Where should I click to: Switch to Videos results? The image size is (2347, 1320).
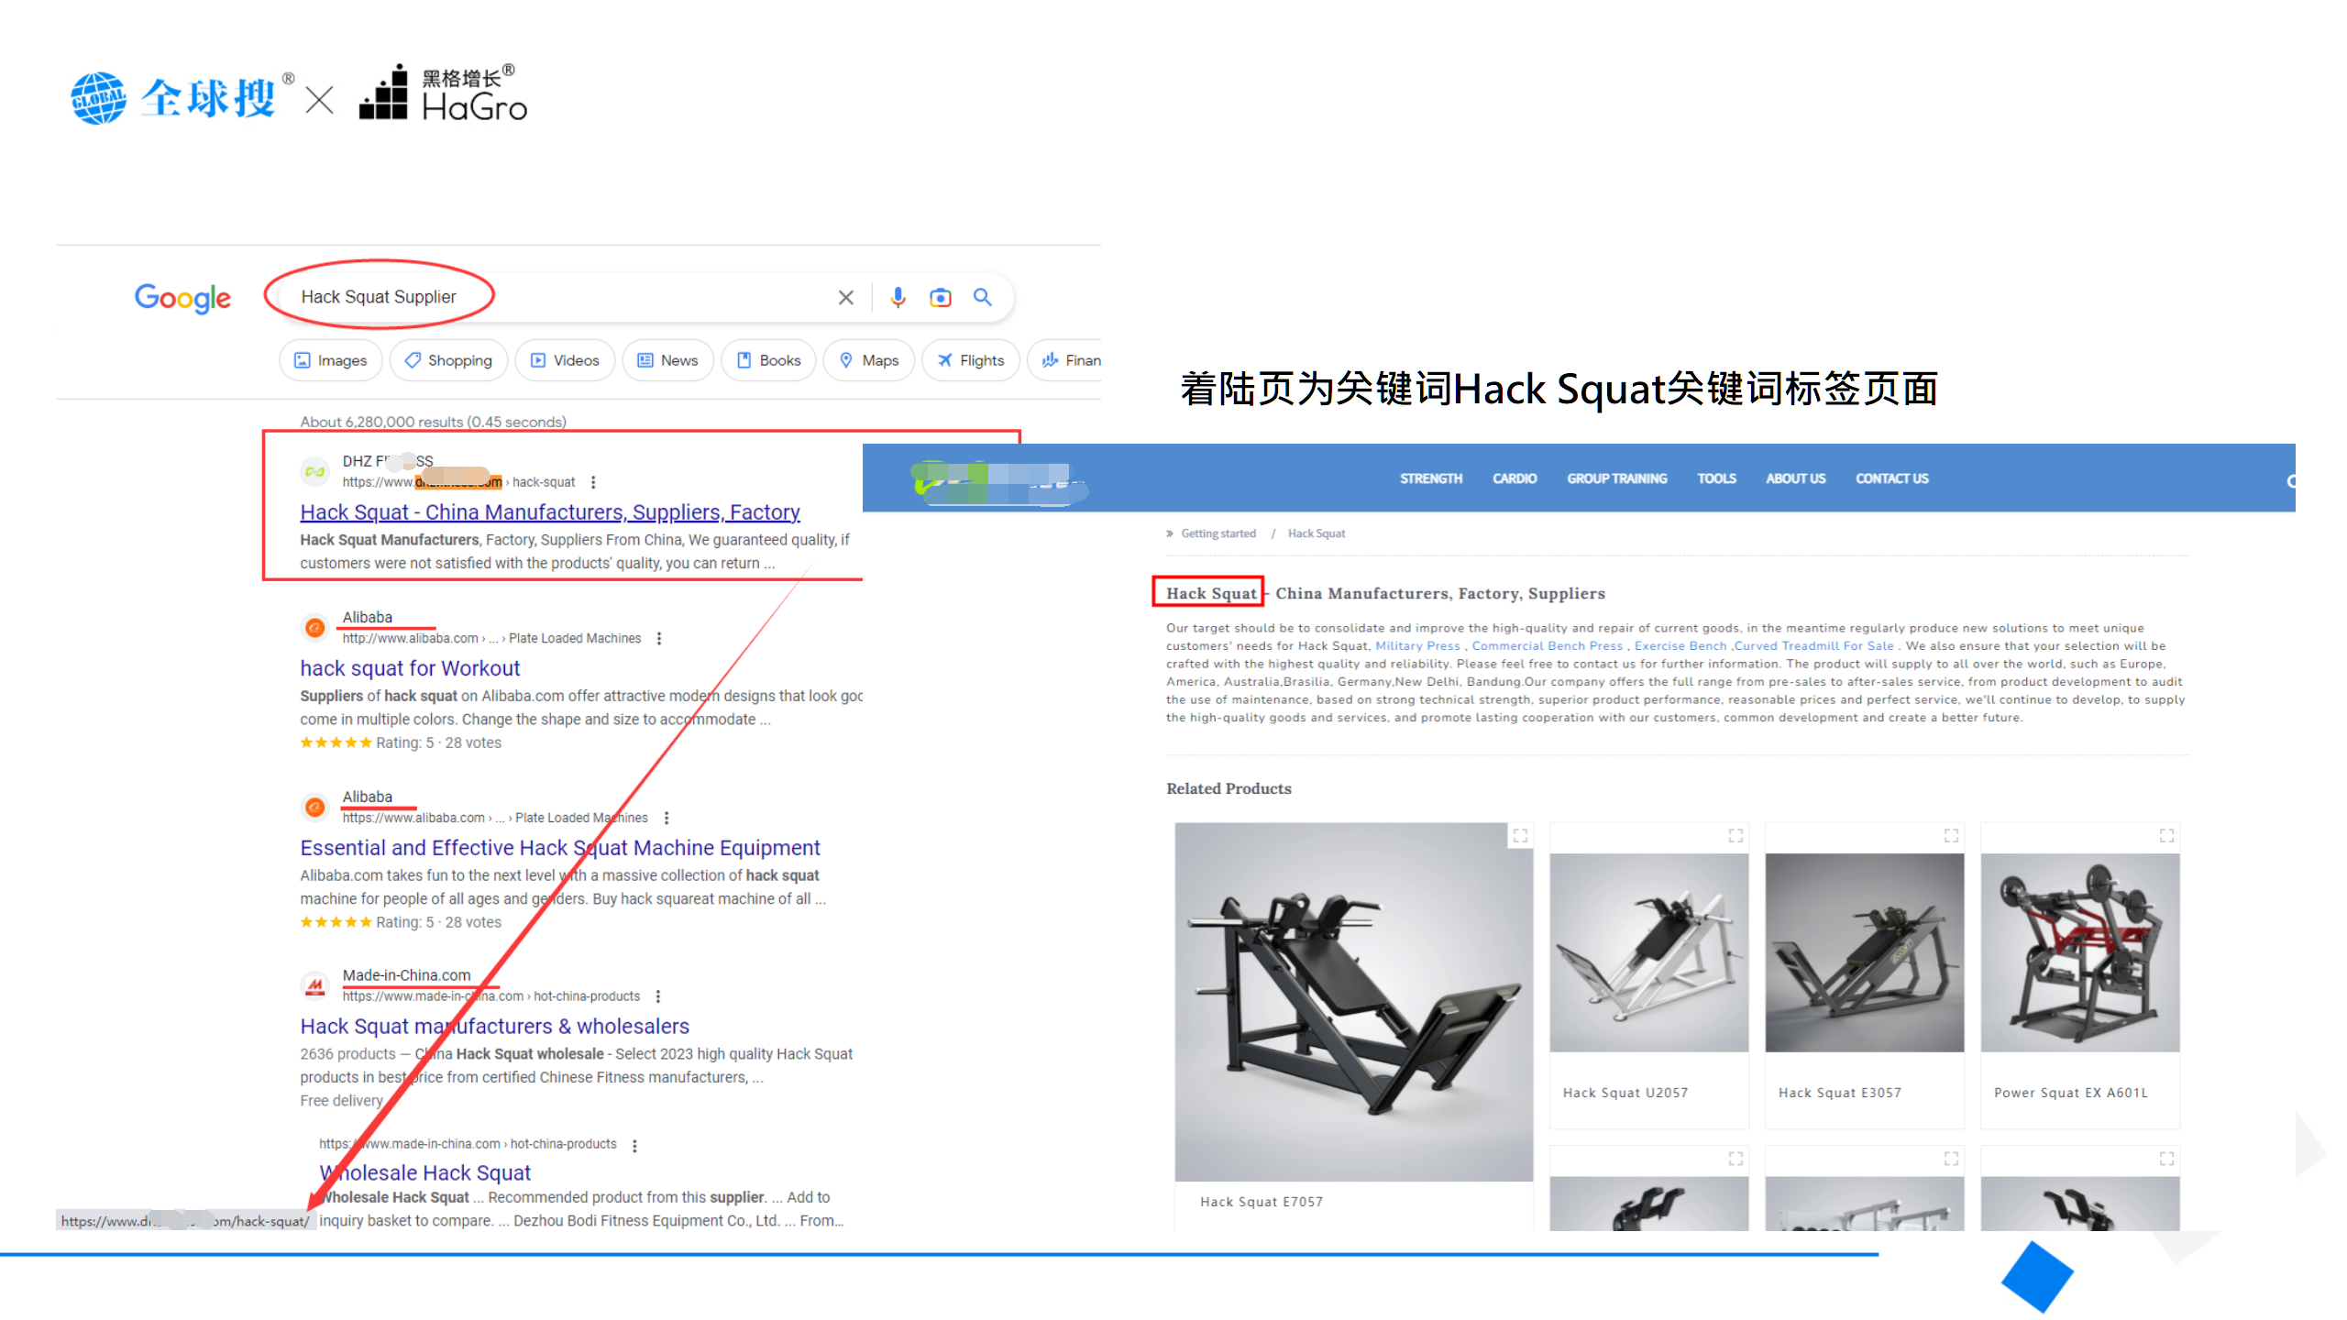(x=565, y=360)
